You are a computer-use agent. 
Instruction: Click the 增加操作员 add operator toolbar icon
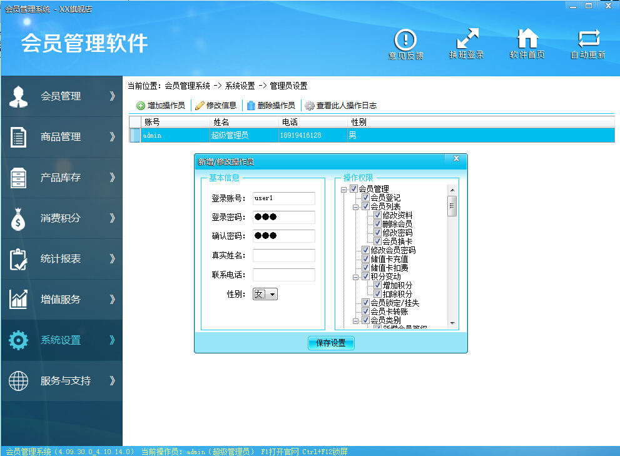(x=141, y=106)
